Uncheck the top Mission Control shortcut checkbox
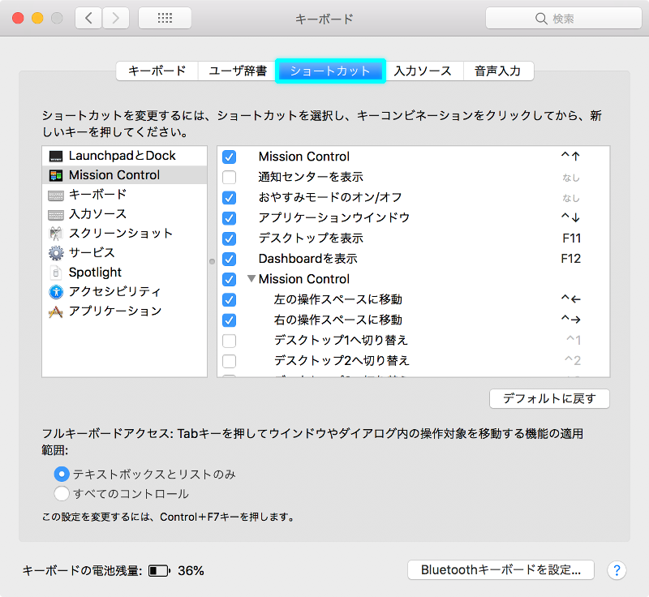649x597 pixels. pos(230,157)
